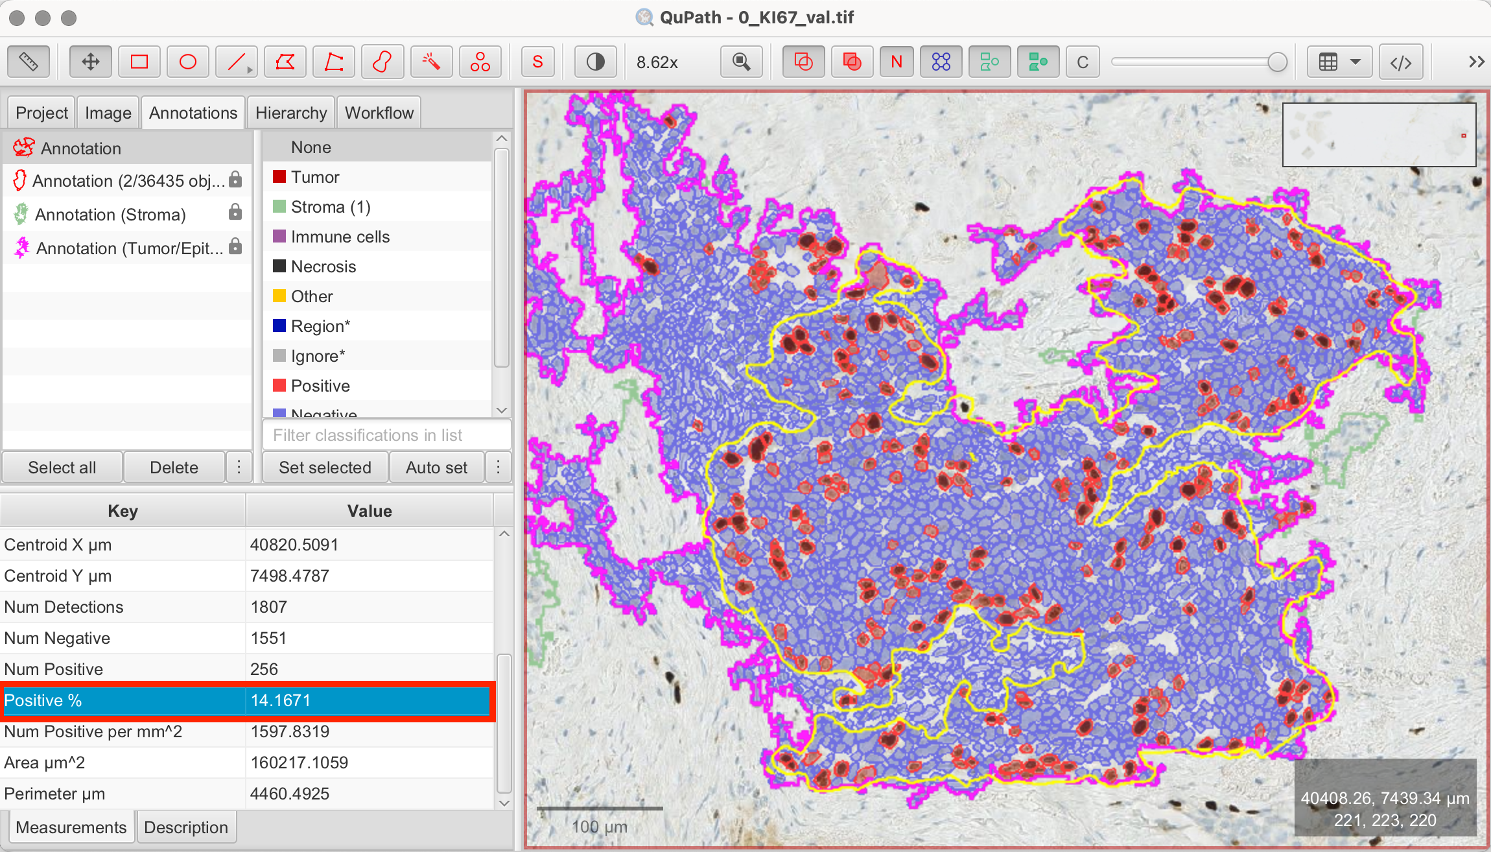This screenshot has width=1491, height=852.
Task: Select the Points counting tool
Action: click(480, 62)
